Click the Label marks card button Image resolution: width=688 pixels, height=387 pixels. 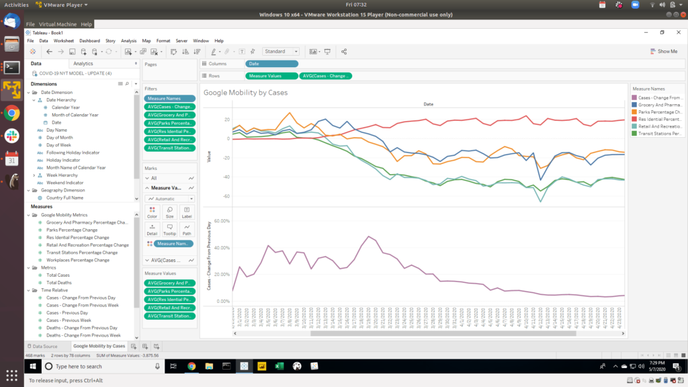point(187,212)
